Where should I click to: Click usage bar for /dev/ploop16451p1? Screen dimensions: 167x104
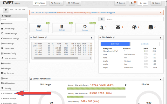[145, 51]
